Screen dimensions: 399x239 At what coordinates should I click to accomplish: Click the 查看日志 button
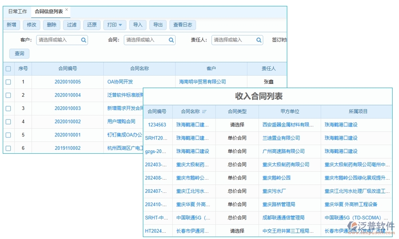pos(183,25)
